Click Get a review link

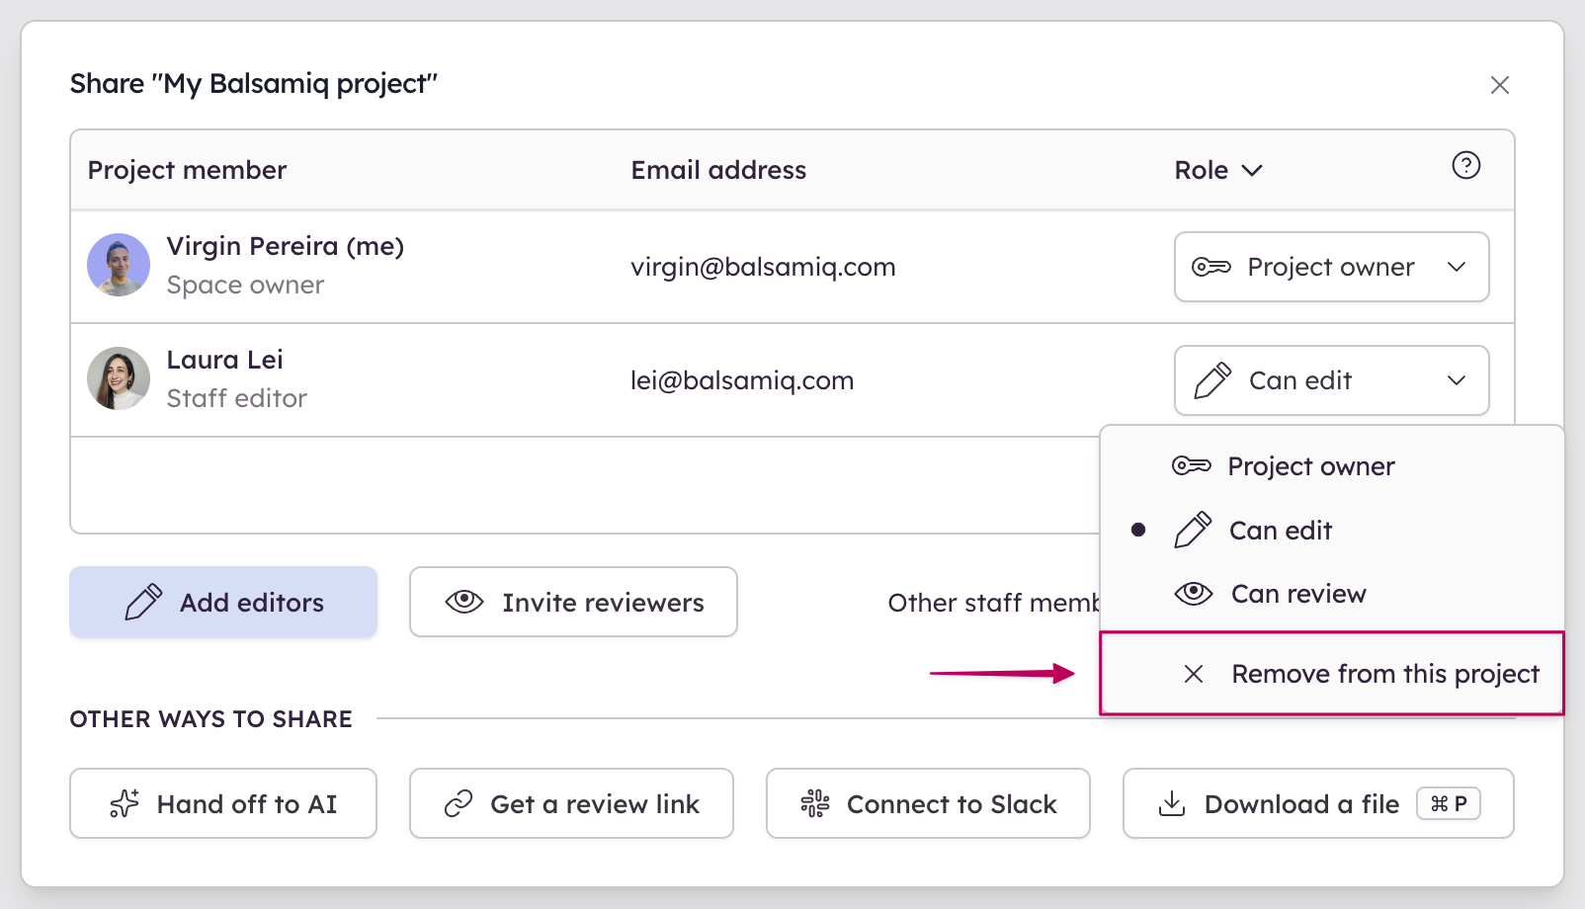coord(571,803)
